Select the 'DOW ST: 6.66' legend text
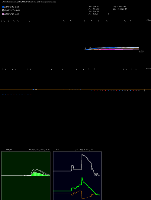151x200 pixels. click(x=12, y=7)
